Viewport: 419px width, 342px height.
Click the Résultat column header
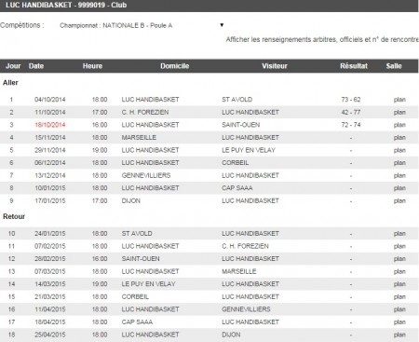pos(354,66)
